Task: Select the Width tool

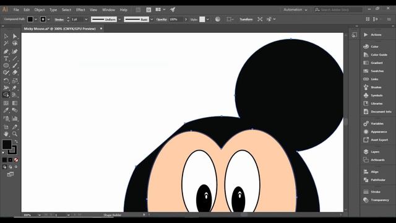Action: pos(6,88)
